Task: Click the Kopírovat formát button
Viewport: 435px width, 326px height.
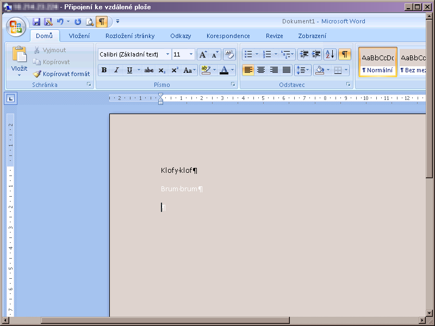Action: coord(61,74)
